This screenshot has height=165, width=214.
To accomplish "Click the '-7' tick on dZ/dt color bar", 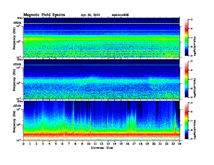I will (192, 121).
